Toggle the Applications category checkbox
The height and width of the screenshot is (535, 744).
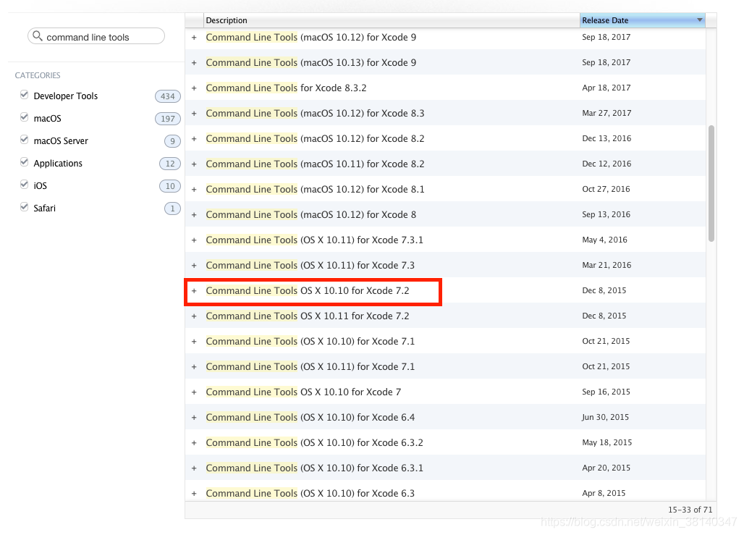click(x=24, y=162)
